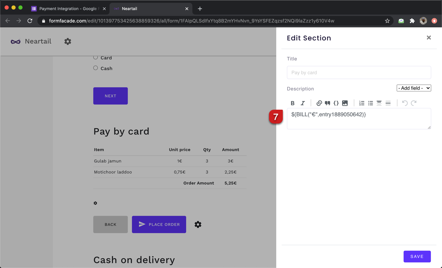This screenshot has height=268, width=442.
Task: Select the Card radio option
Action: point(96,57)
